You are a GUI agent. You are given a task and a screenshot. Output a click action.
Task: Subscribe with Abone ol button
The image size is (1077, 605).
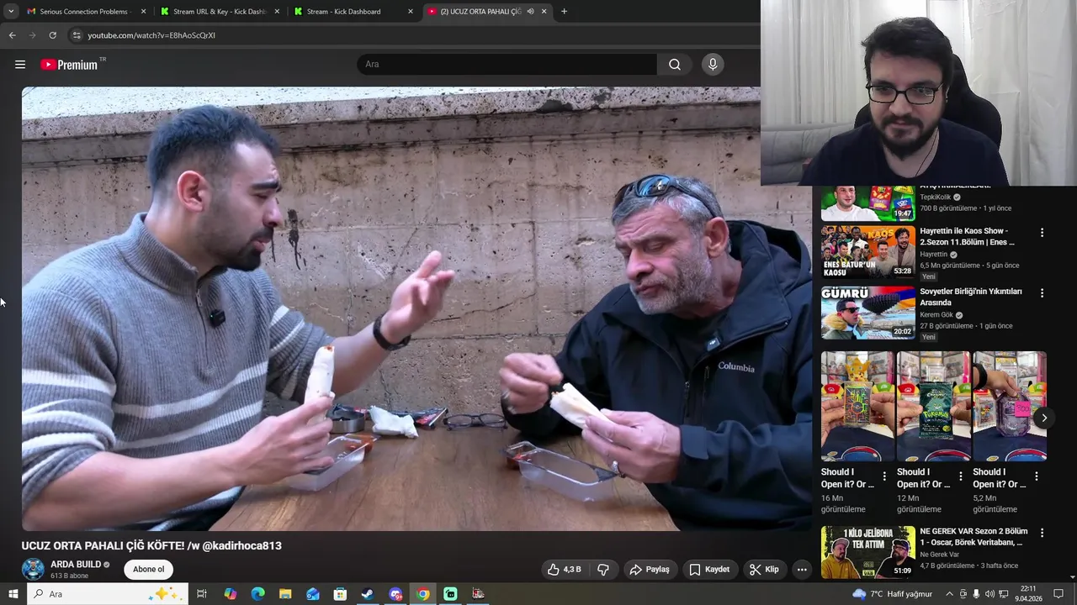point(149,570)
